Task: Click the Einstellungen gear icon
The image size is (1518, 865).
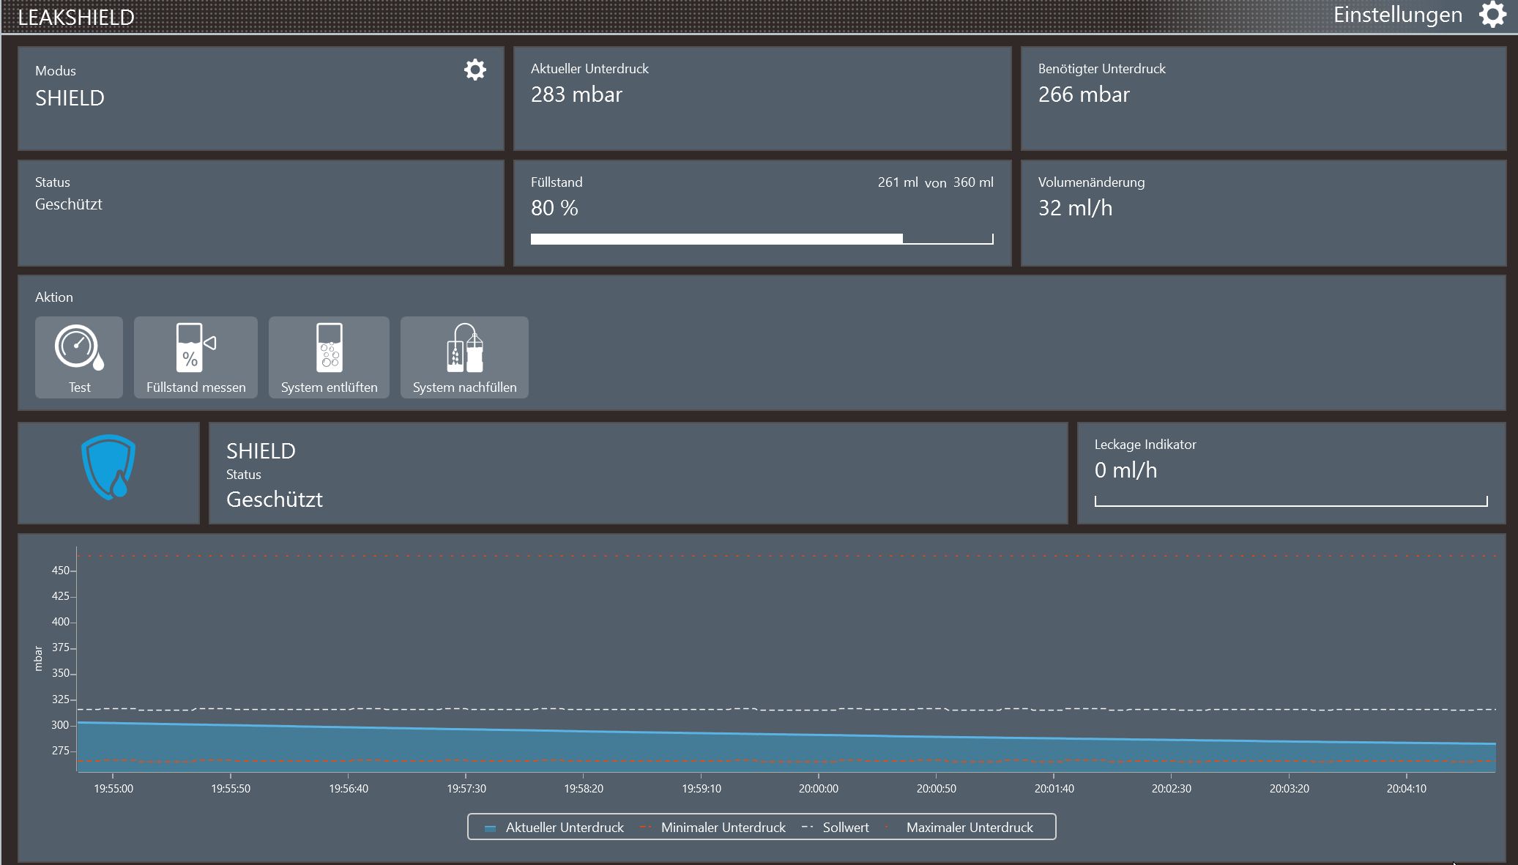Action: point(1492,15)
